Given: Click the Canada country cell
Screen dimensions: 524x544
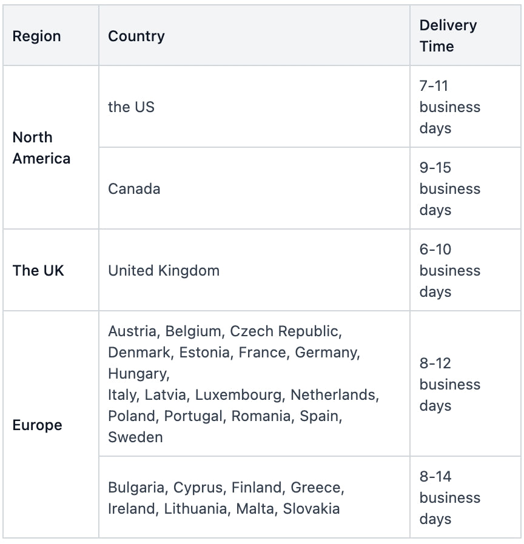Looking at the screenshot, I should [x=134, y=189].
